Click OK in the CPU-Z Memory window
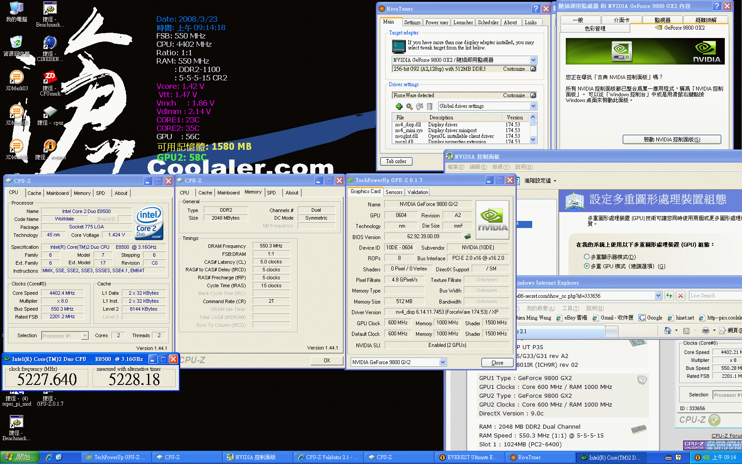The height and width of the screenshot is (464, 742). coord(327,361)
